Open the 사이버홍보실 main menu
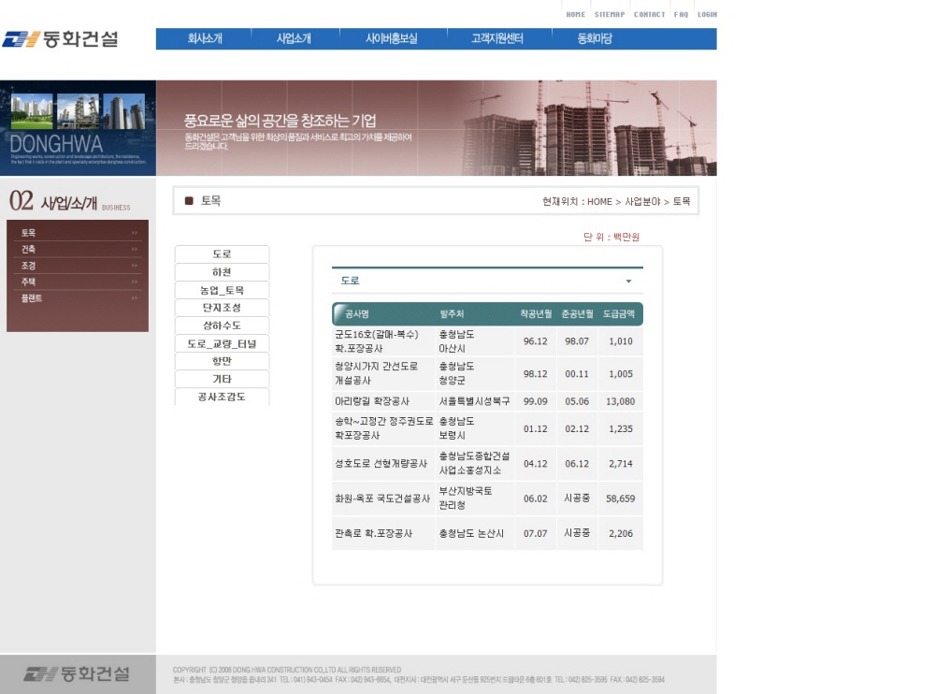The image size is (935, 694). click(x=391, y=39)
